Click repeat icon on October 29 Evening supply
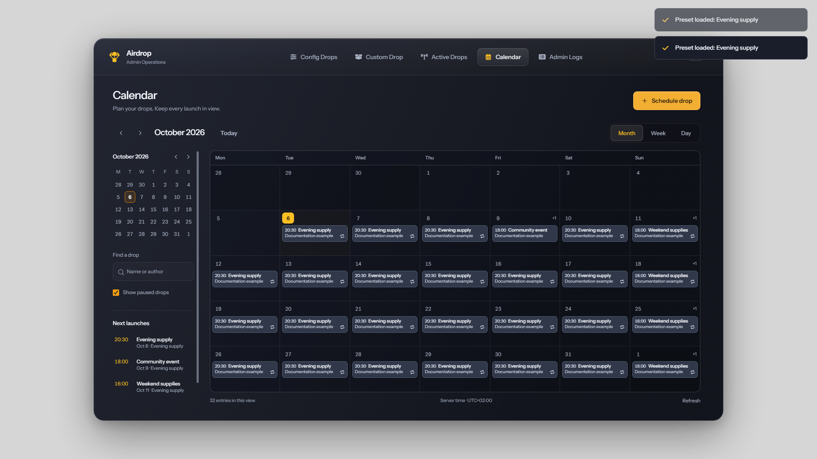Image resolution: width=817 pixels, height=459 pixels. point(482,372)
